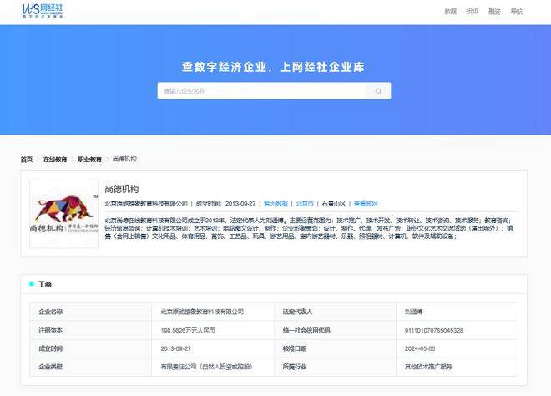This screenshot has width=551, height=396.
Task: Click the 2024-05-06 date value
Action: click(x=420, y=348)
